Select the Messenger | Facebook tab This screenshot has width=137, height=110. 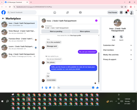[x=16, y=2]
